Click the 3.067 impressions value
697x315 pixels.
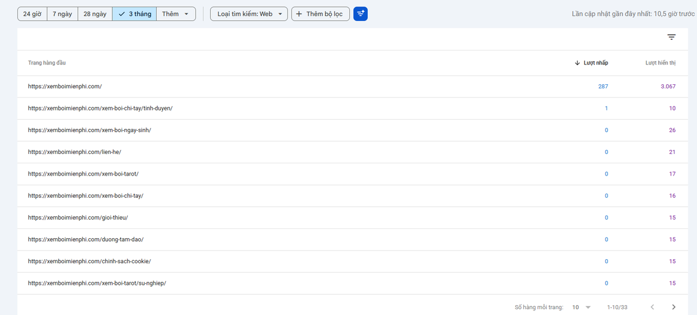[667, 86]
